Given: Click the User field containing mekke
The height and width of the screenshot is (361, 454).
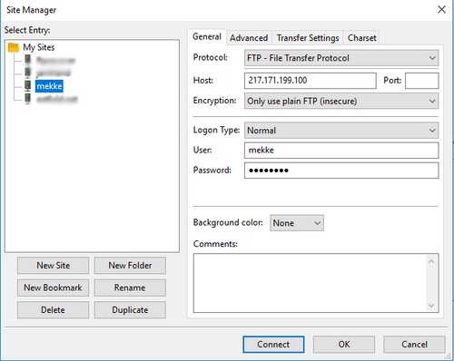Looking at the screenshot, I should click(341, 151).
